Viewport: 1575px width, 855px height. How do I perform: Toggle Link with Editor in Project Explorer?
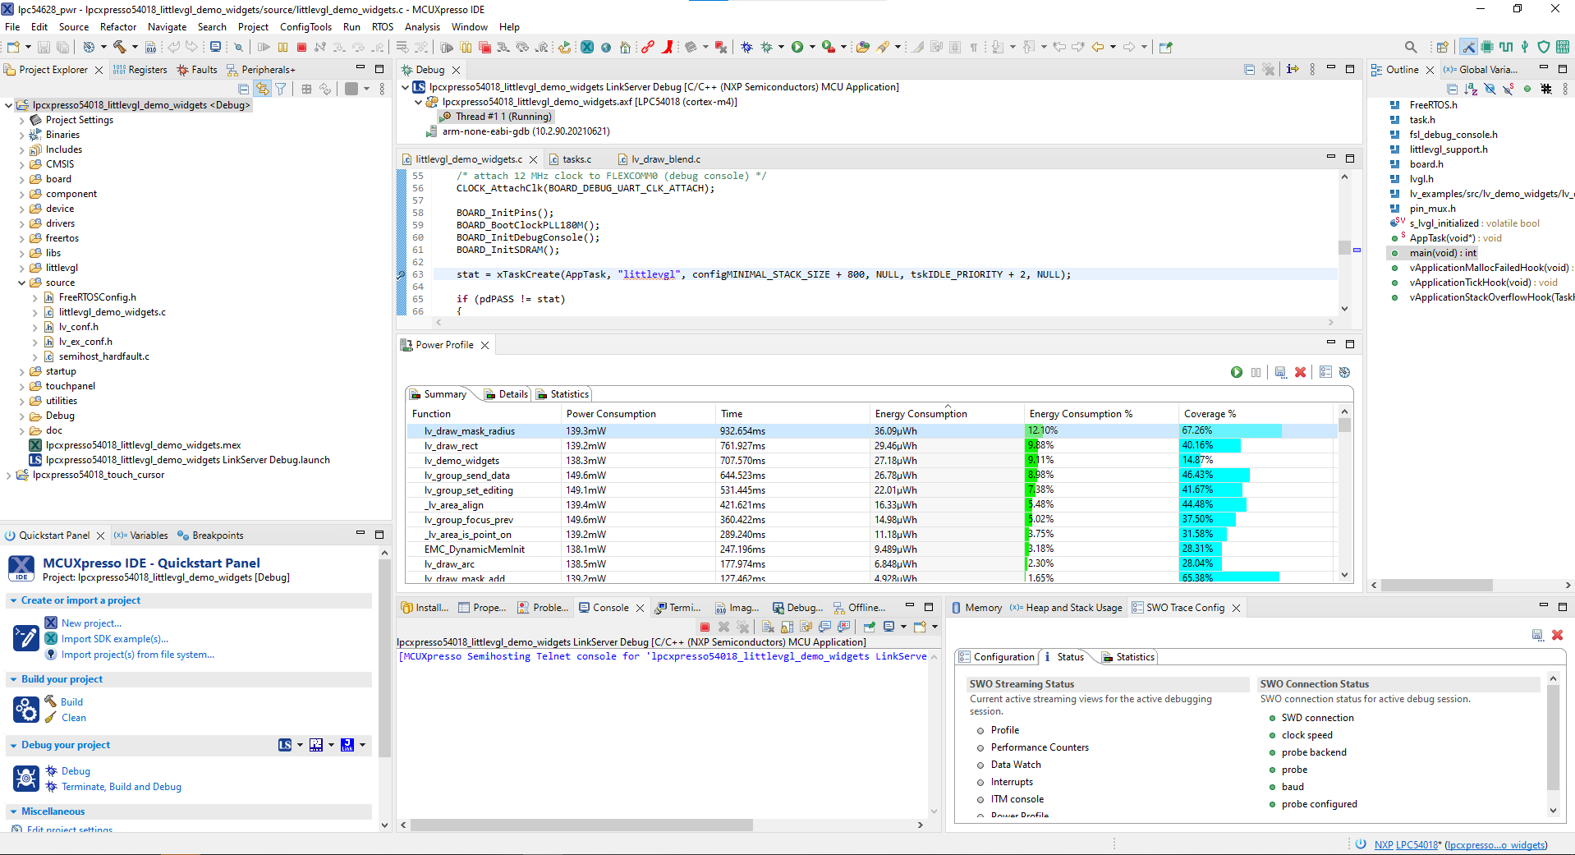point(262,89)
